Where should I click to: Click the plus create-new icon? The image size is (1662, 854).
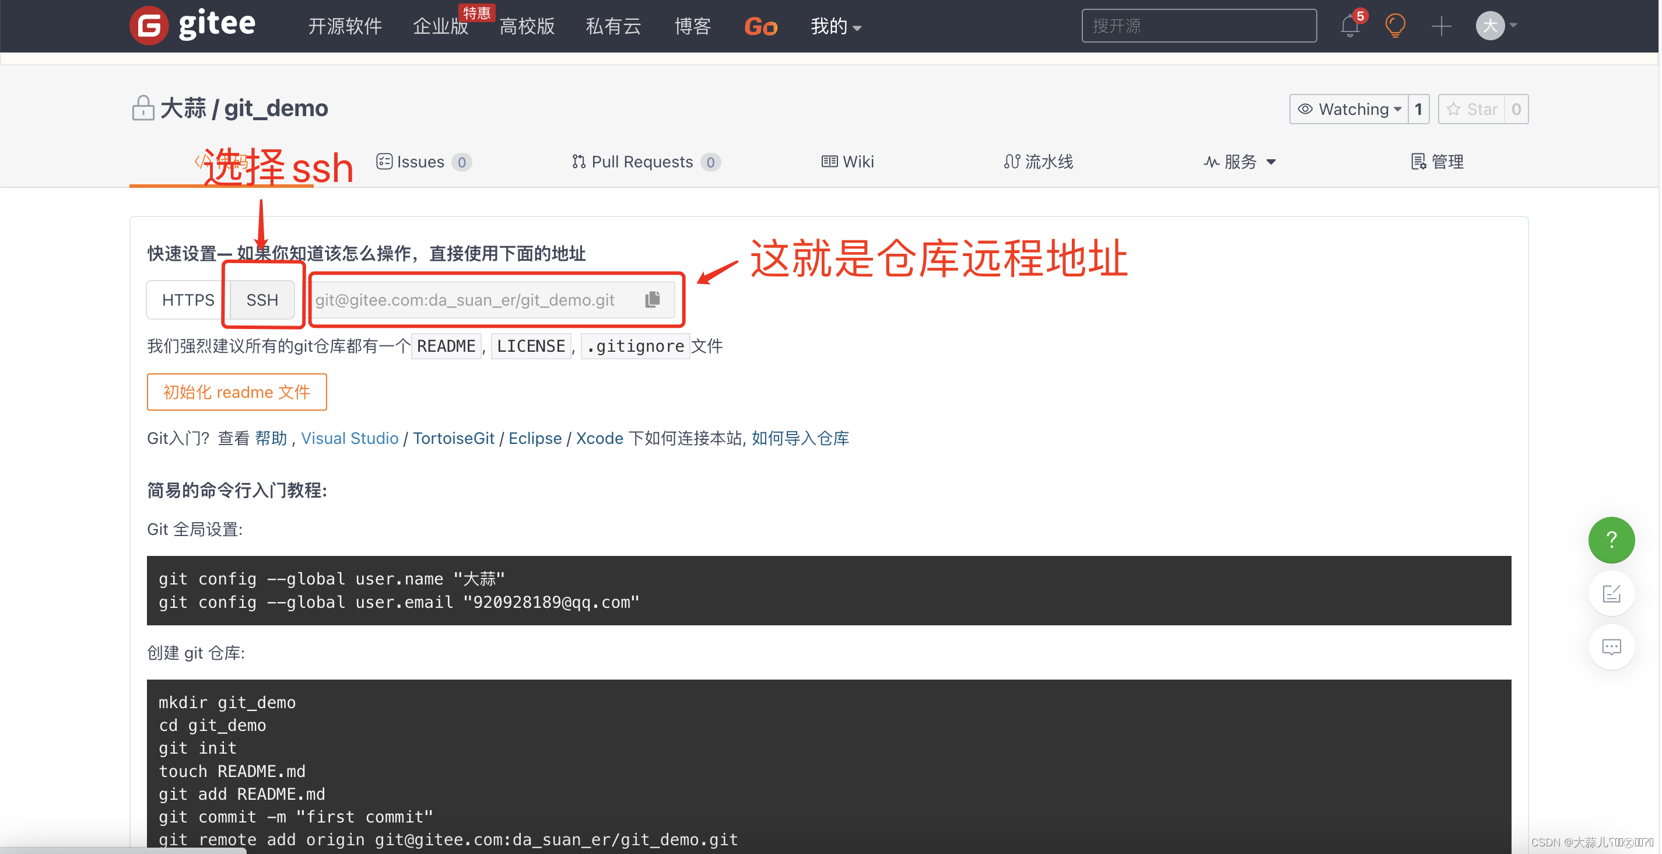pos(1441,26)
